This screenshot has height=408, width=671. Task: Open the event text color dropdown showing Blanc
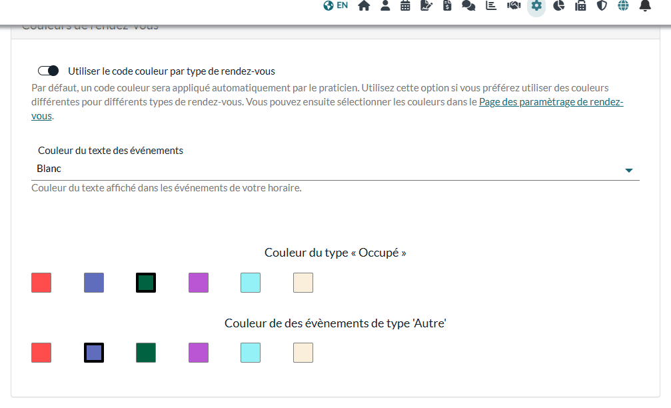point(335,169)
